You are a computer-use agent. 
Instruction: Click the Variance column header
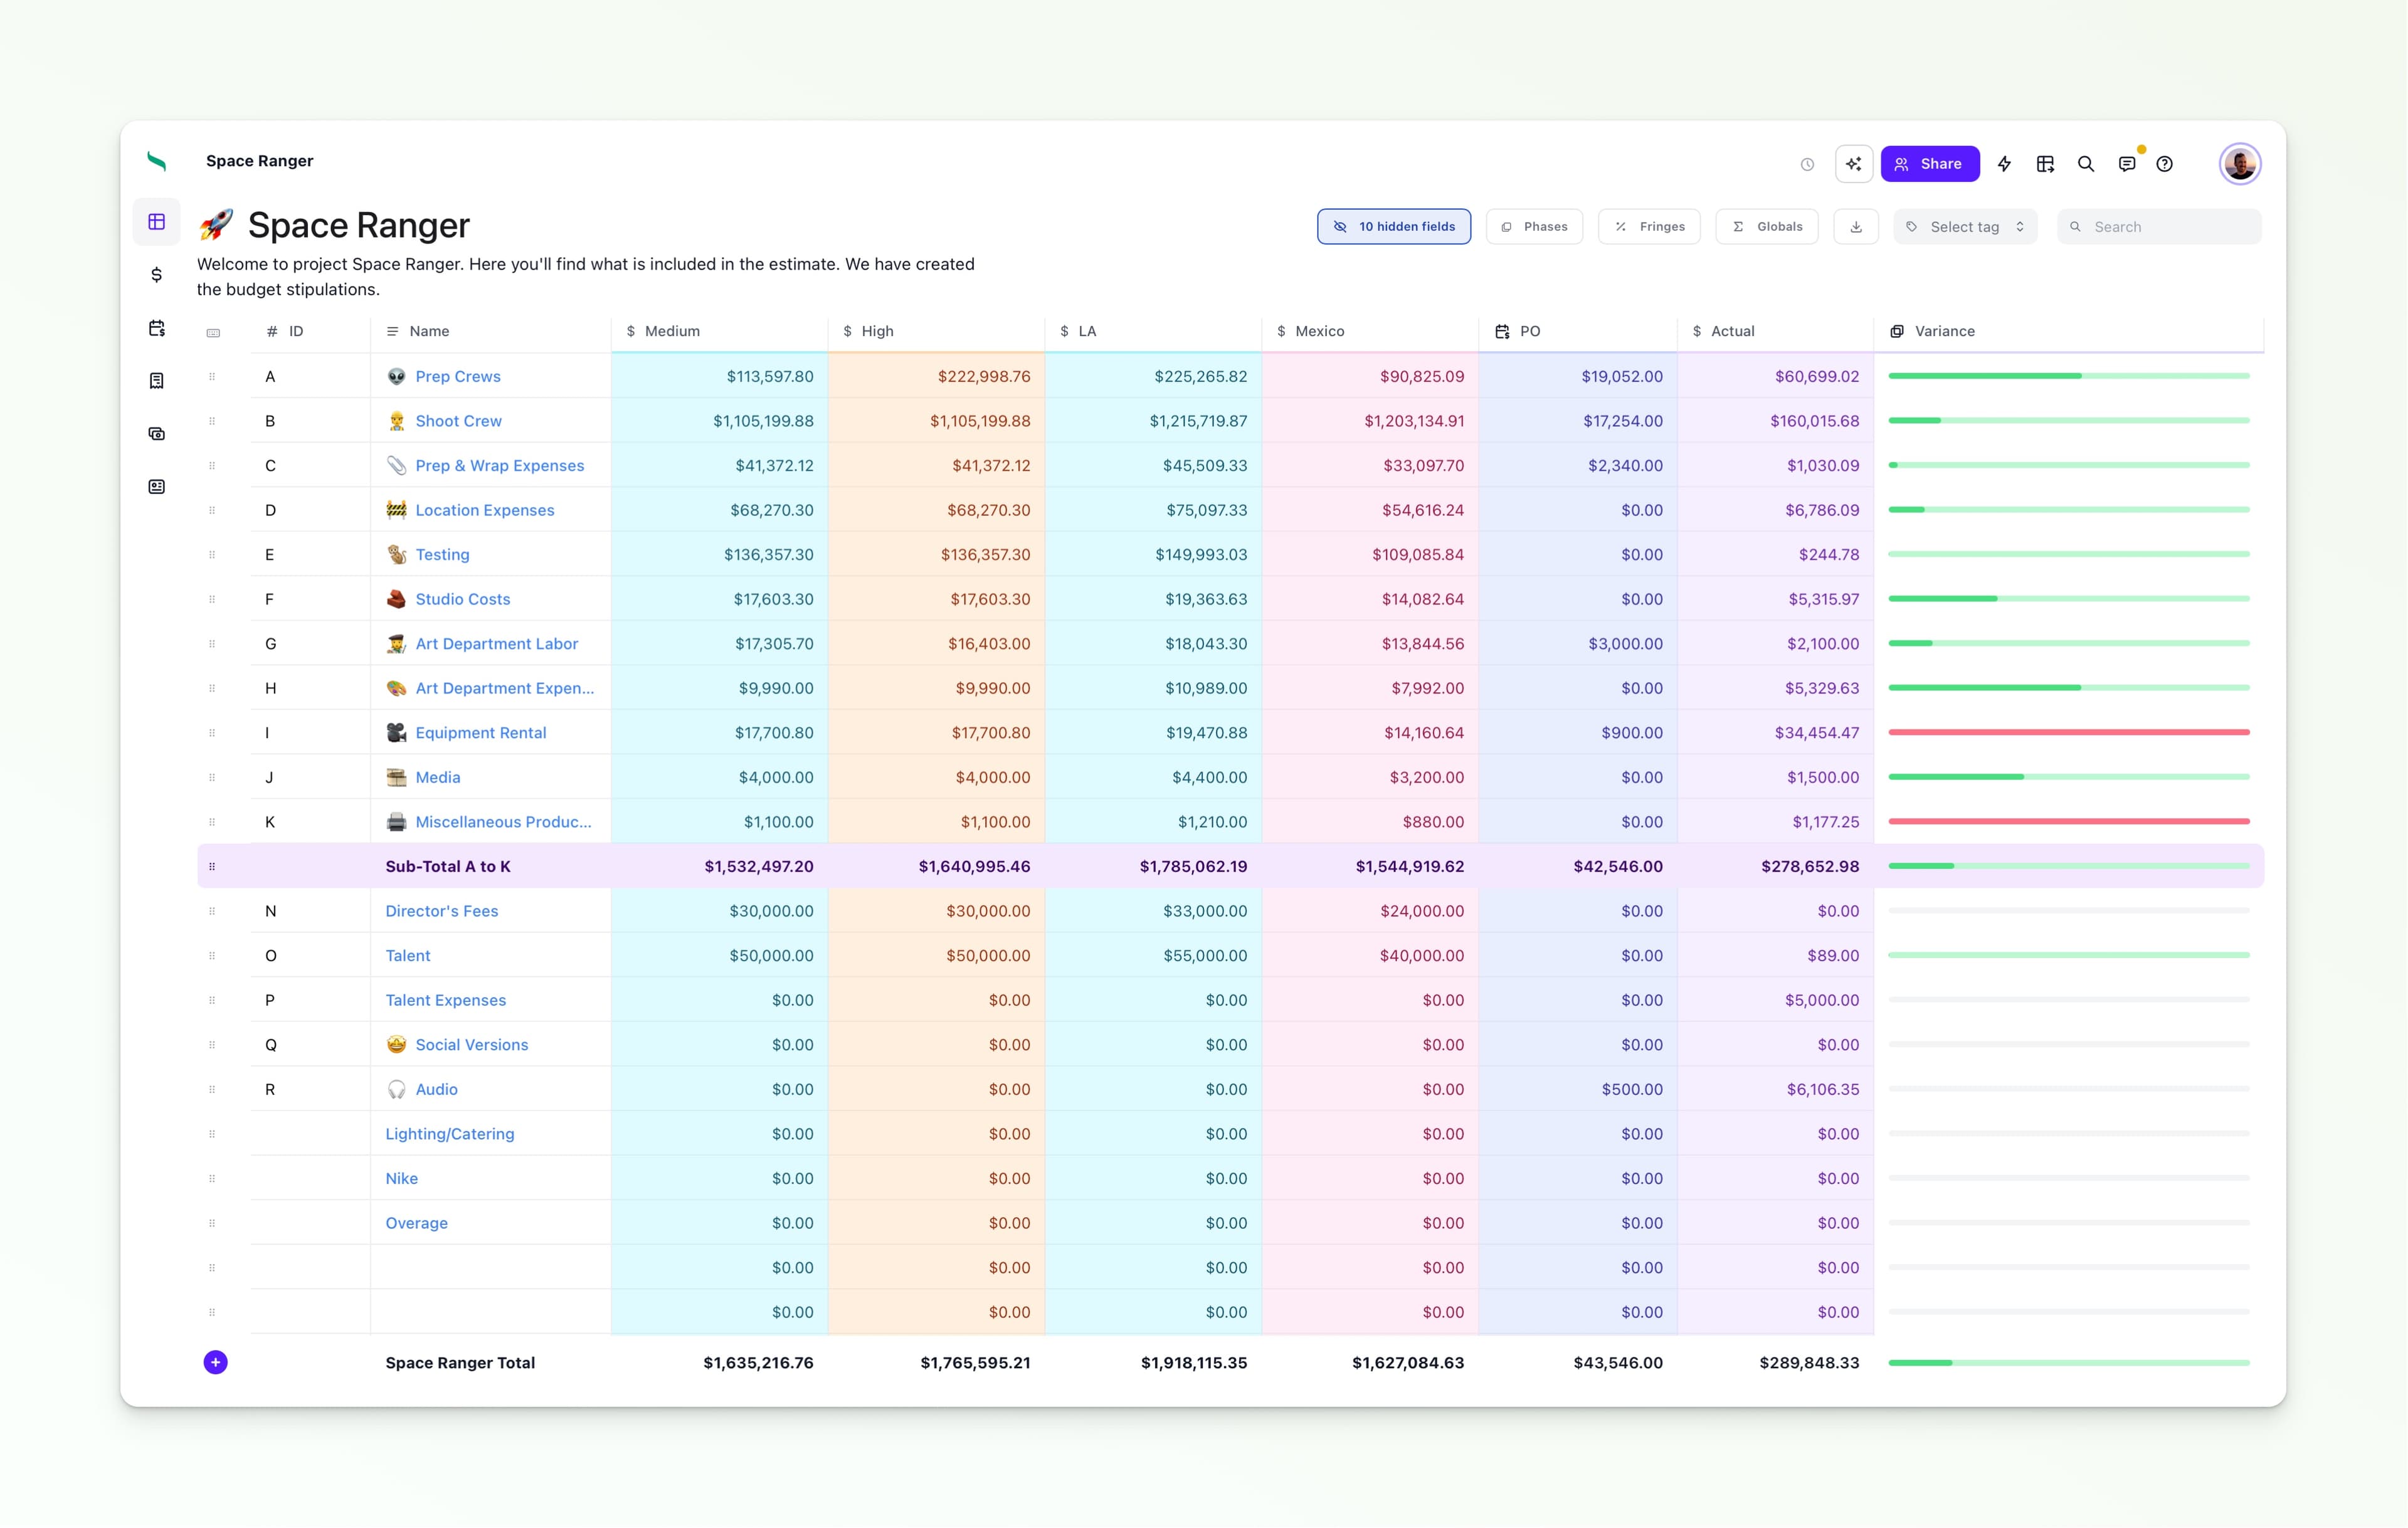(1944, 331)
